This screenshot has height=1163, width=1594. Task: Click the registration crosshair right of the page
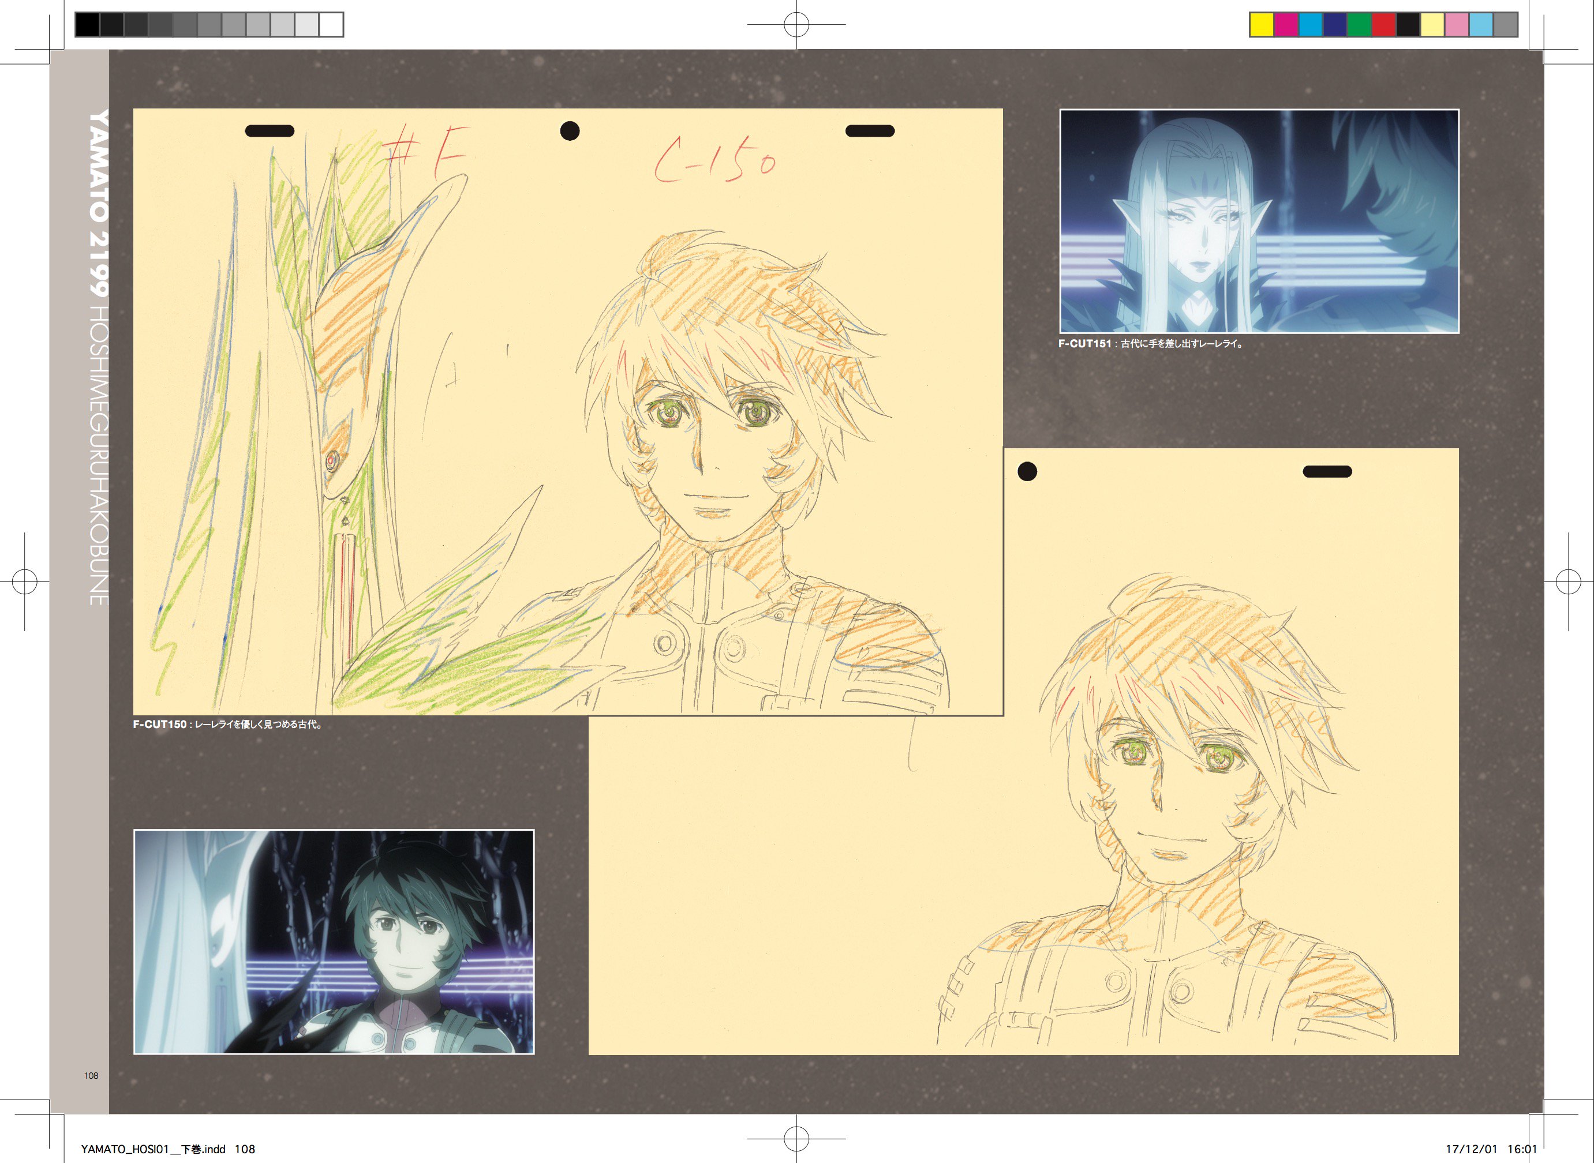tap(1569, 581)
